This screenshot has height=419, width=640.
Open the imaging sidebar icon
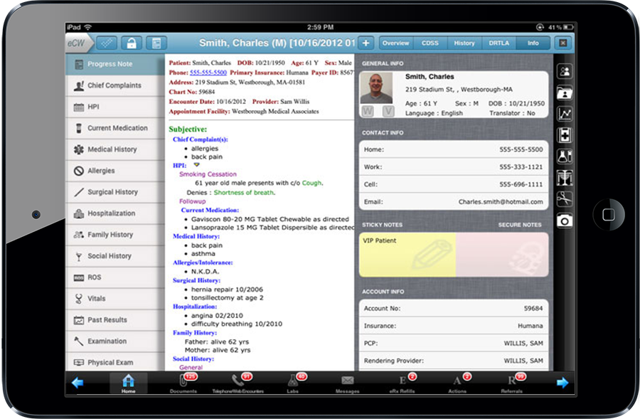point(565,178)
